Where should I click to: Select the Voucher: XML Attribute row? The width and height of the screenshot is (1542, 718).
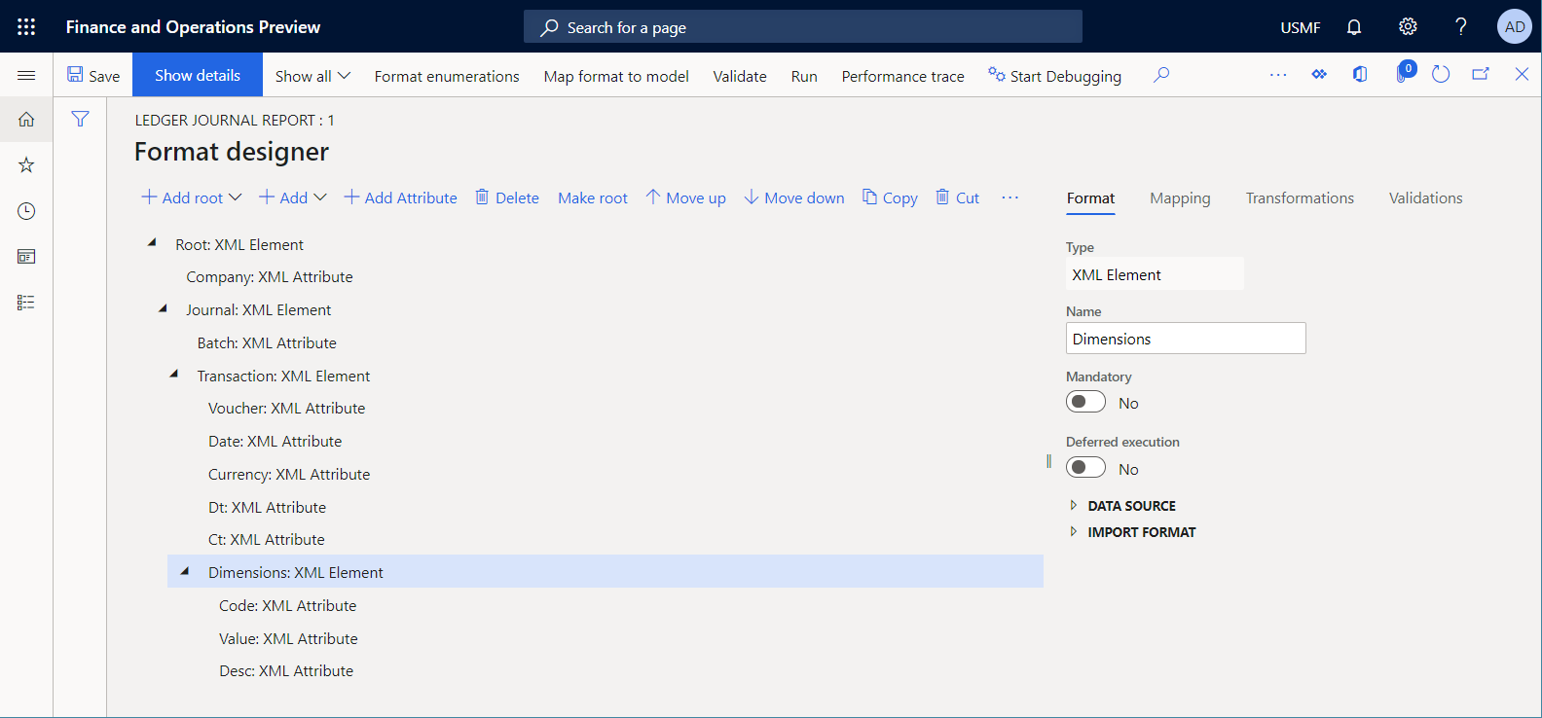click(x=286, y=408)
